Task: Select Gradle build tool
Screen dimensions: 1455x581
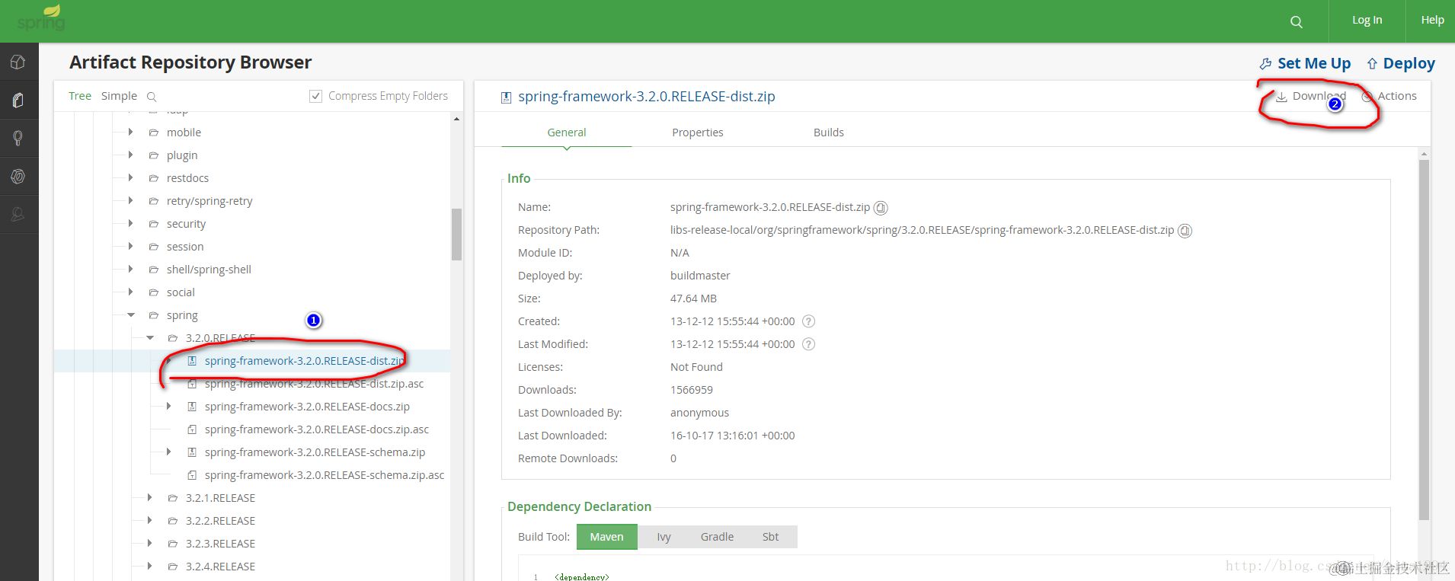Action: (718, 537)
